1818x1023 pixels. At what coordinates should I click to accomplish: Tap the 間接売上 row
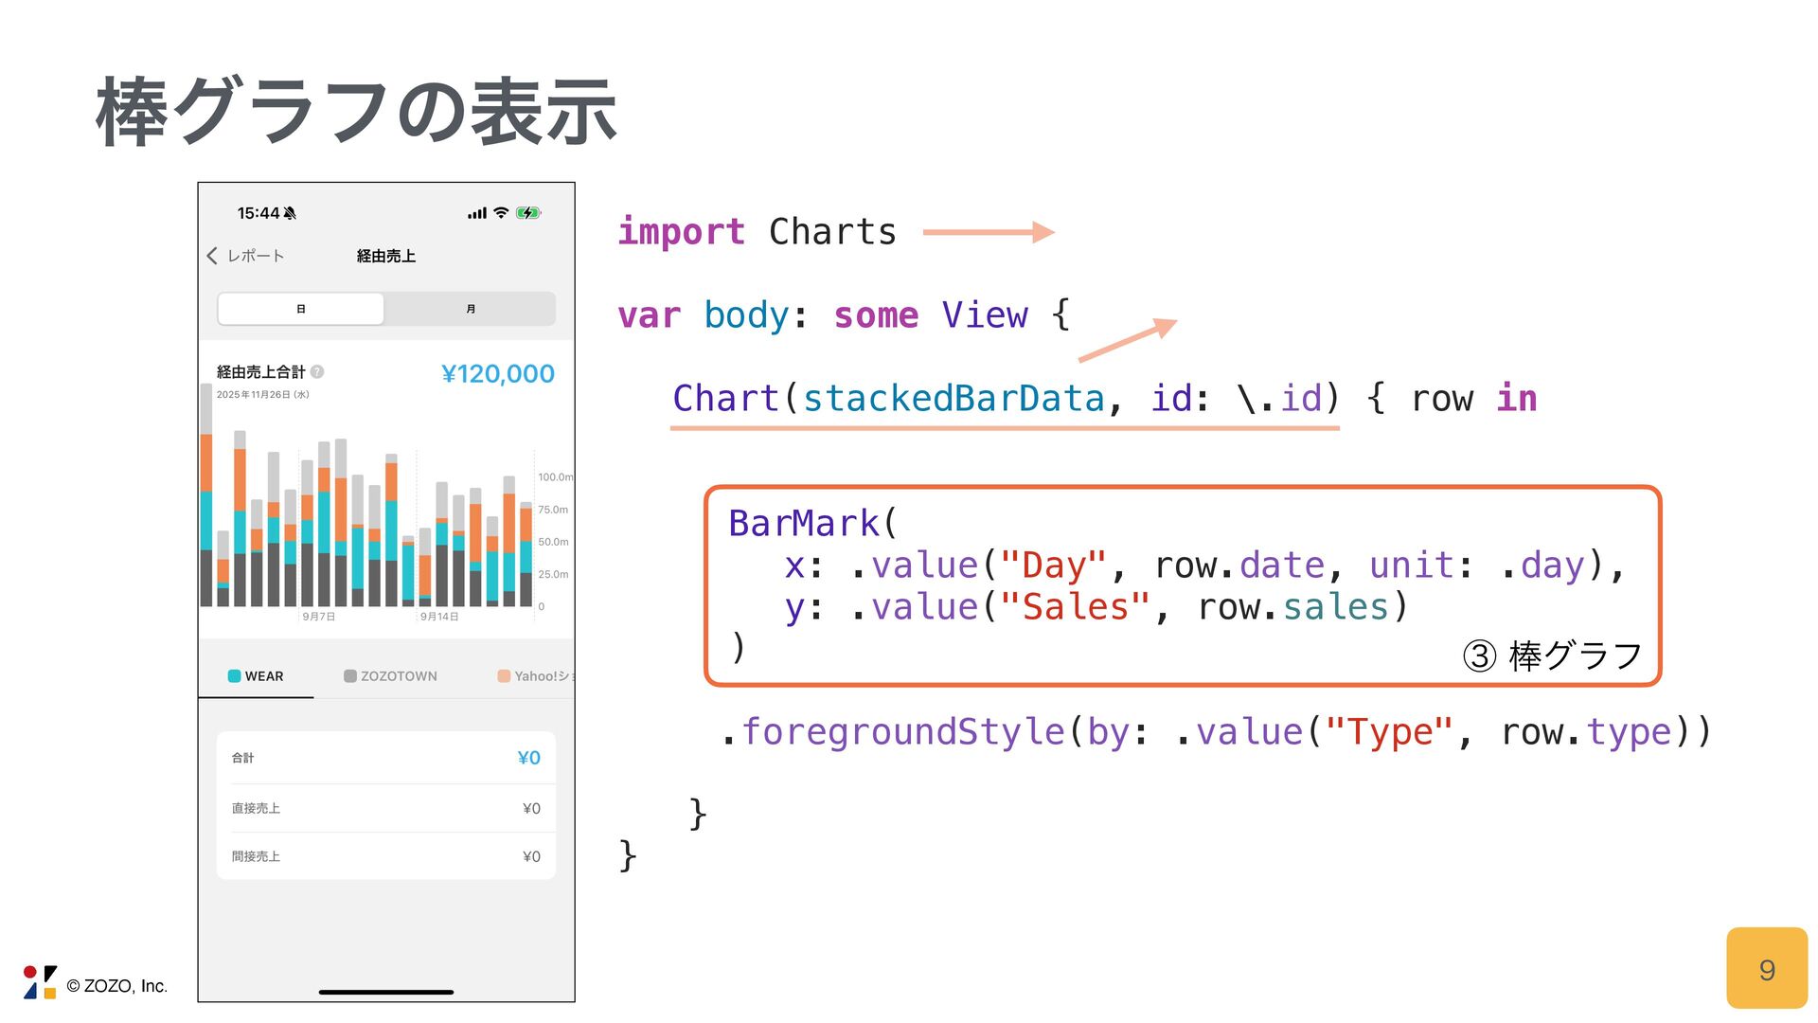click(385, 856)
